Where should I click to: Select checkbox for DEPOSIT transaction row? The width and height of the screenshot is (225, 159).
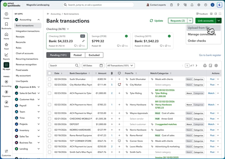coord(50,124)
